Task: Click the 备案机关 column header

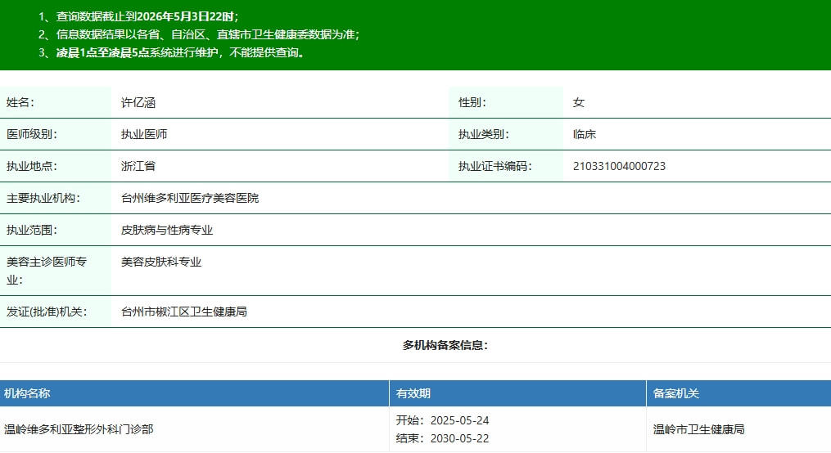Action: coord(675,394)
